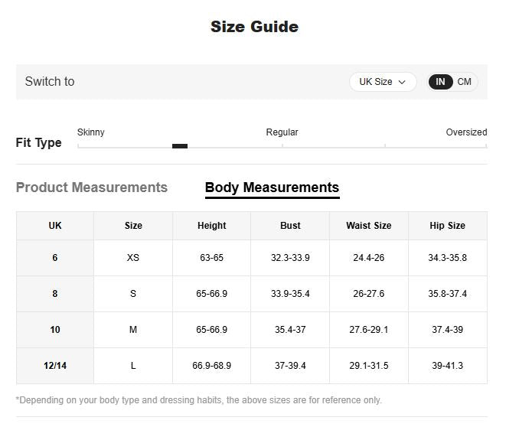Screen dimensions: 506x427
Task: Click the Size Guide title
Action: pyautogui.click(x=254, y=27)
